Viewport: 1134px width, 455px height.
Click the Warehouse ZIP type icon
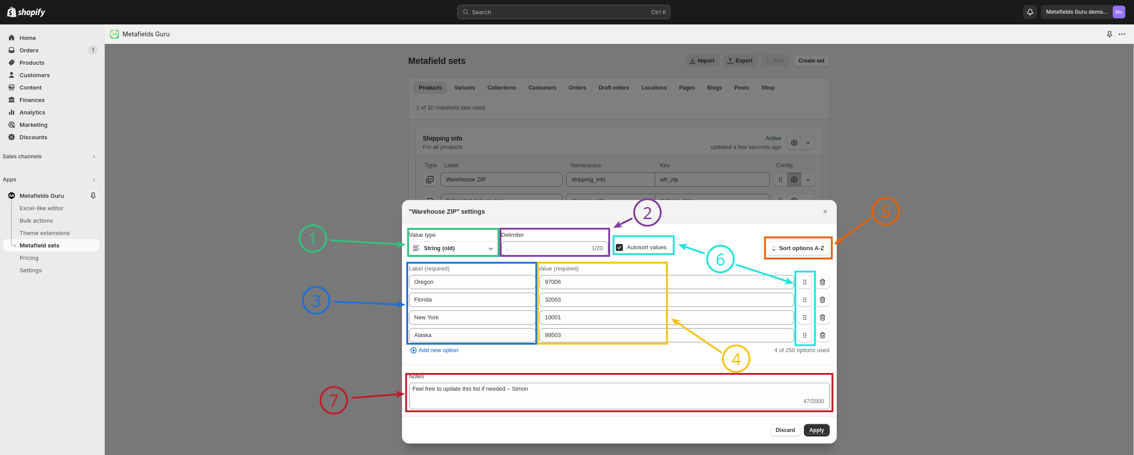point(430,180)
